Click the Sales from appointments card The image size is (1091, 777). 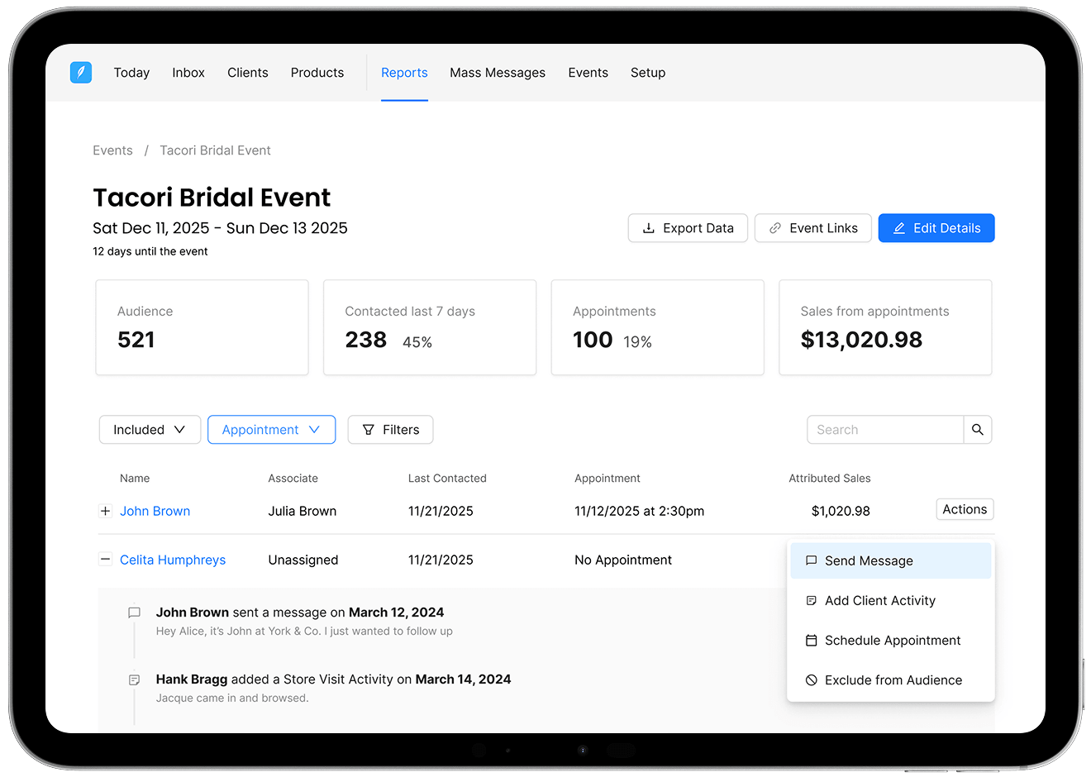[x=885, y=327]
